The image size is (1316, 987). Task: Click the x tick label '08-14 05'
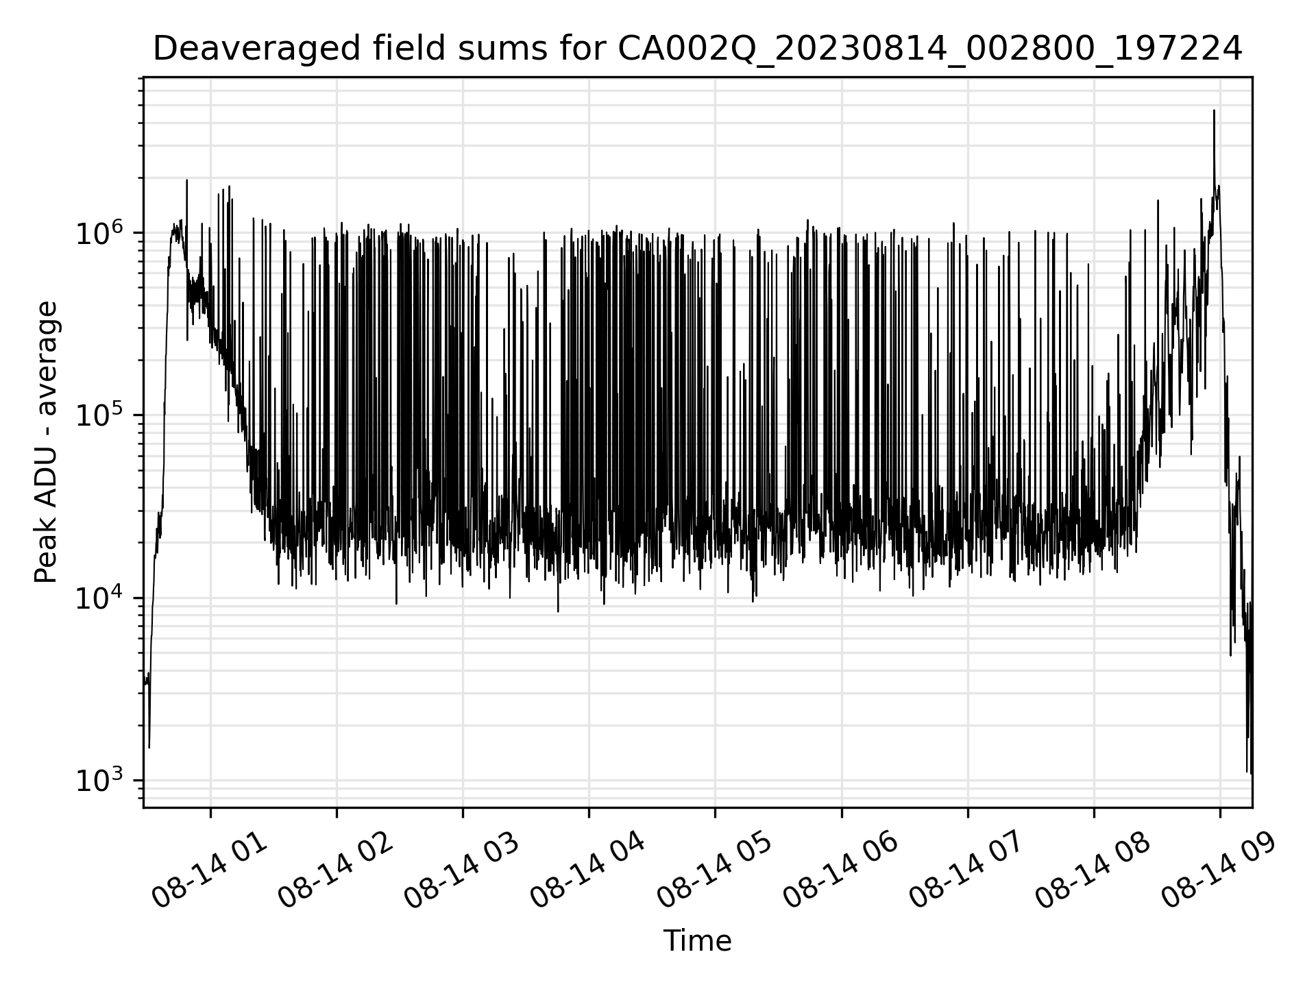714,871
